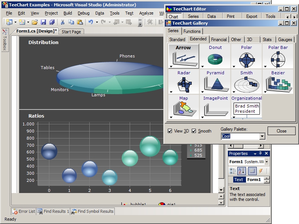Save the current file with Save icon
The image size is (299, 224).
[x=43, y=22]
